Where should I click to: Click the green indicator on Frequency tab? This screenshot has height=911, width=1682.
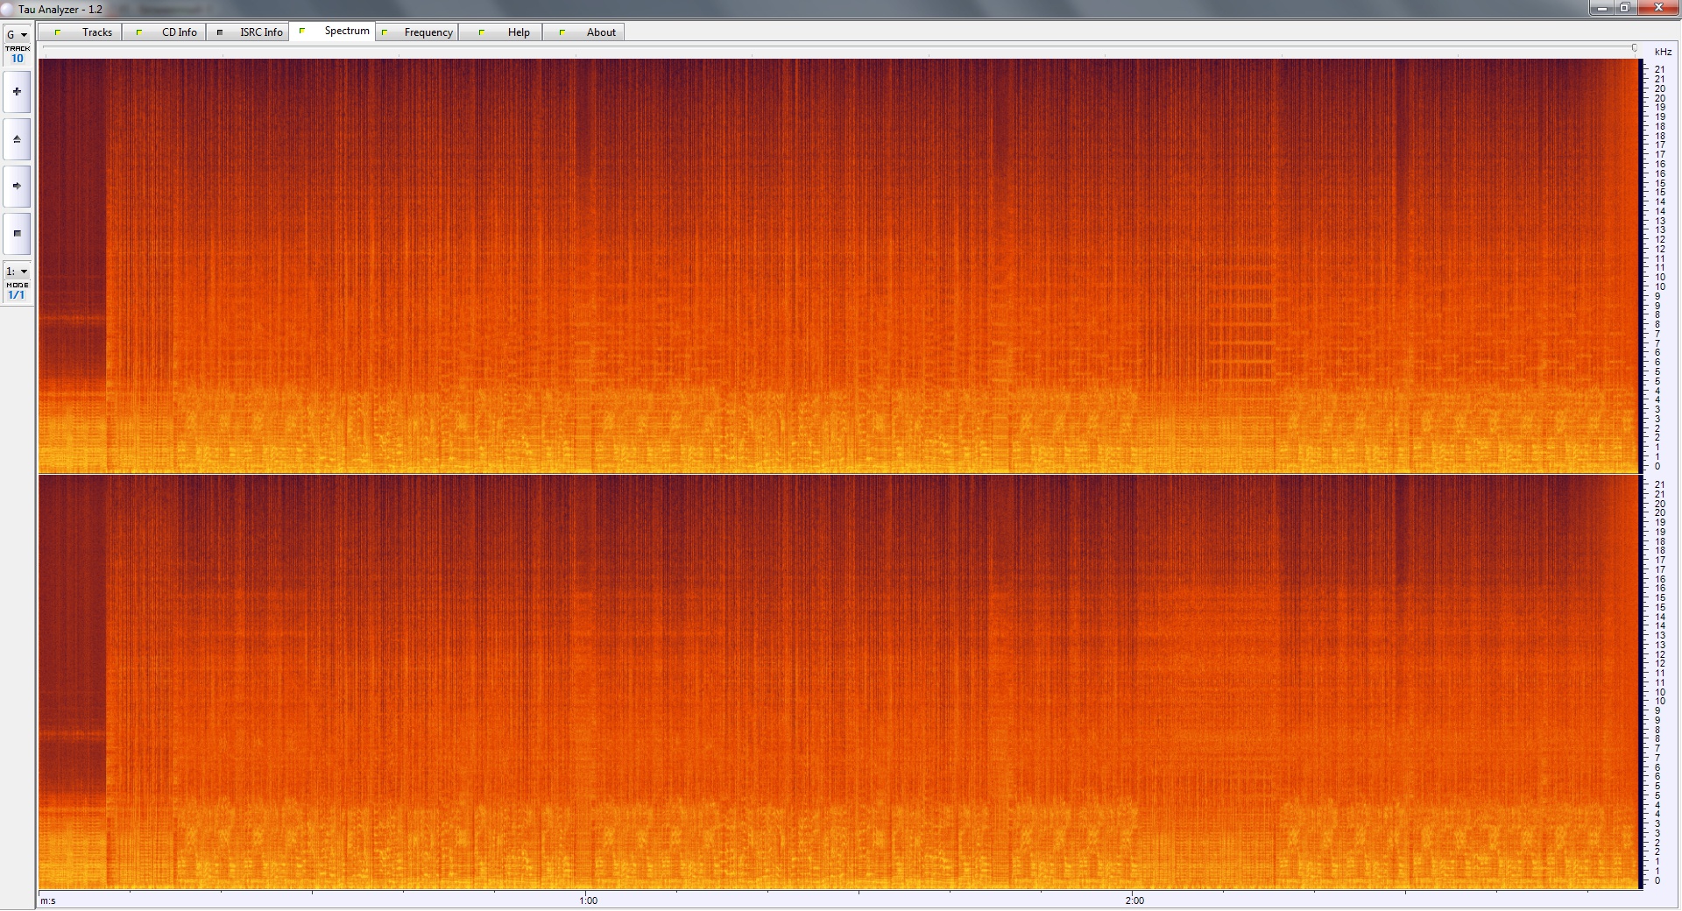[x=385, y=32]
